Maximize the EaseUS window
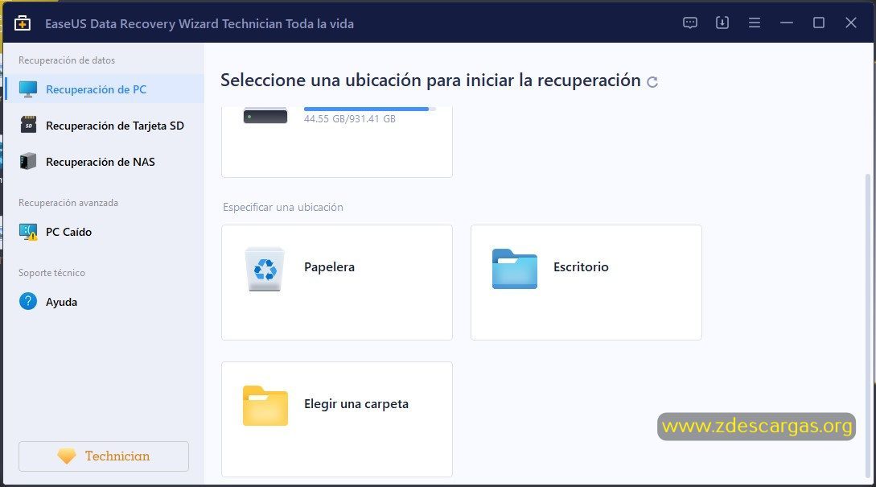The width and height of the screenshot is (876, 487). (819, 23)
